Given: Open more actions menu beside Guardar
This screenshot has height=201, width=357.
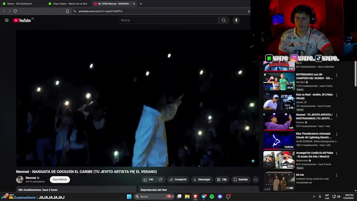Looking at the screenshot, I should (255, 180).
